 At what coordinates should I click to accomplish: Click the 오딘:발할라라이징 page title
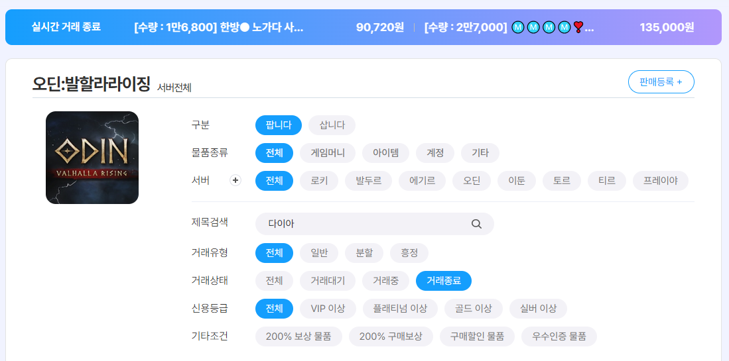(92, 84)
